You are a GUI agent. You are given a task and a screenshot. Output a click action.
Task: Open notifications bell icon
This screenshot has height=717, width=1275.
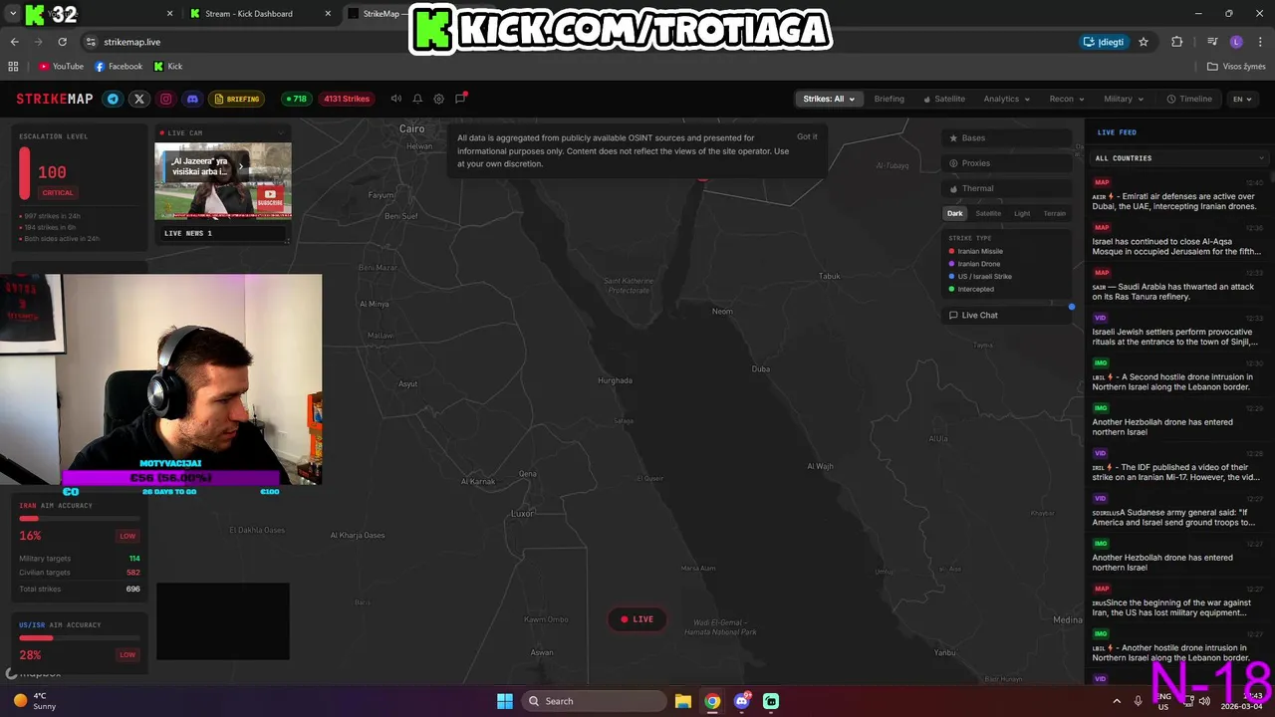pos(417,99)
